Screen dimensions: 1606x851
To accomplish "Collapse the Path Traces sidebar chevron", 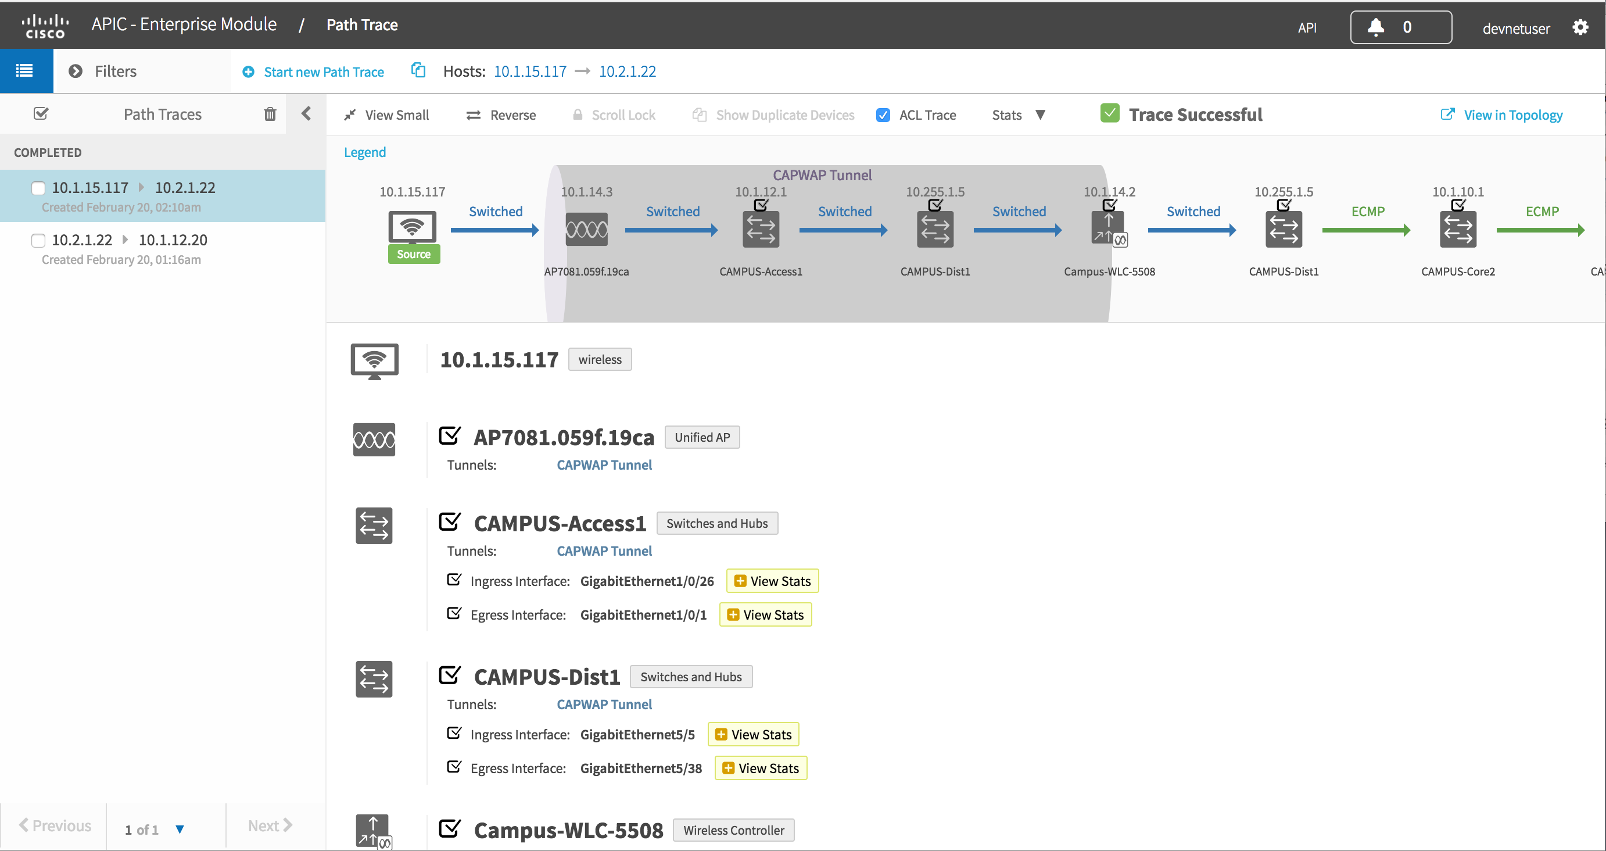I will pos(306,113).
